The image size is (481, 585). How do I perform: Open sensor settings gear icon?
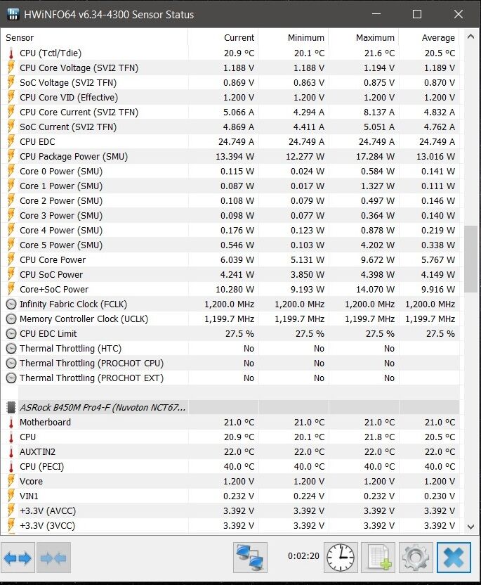pos(416,558)
